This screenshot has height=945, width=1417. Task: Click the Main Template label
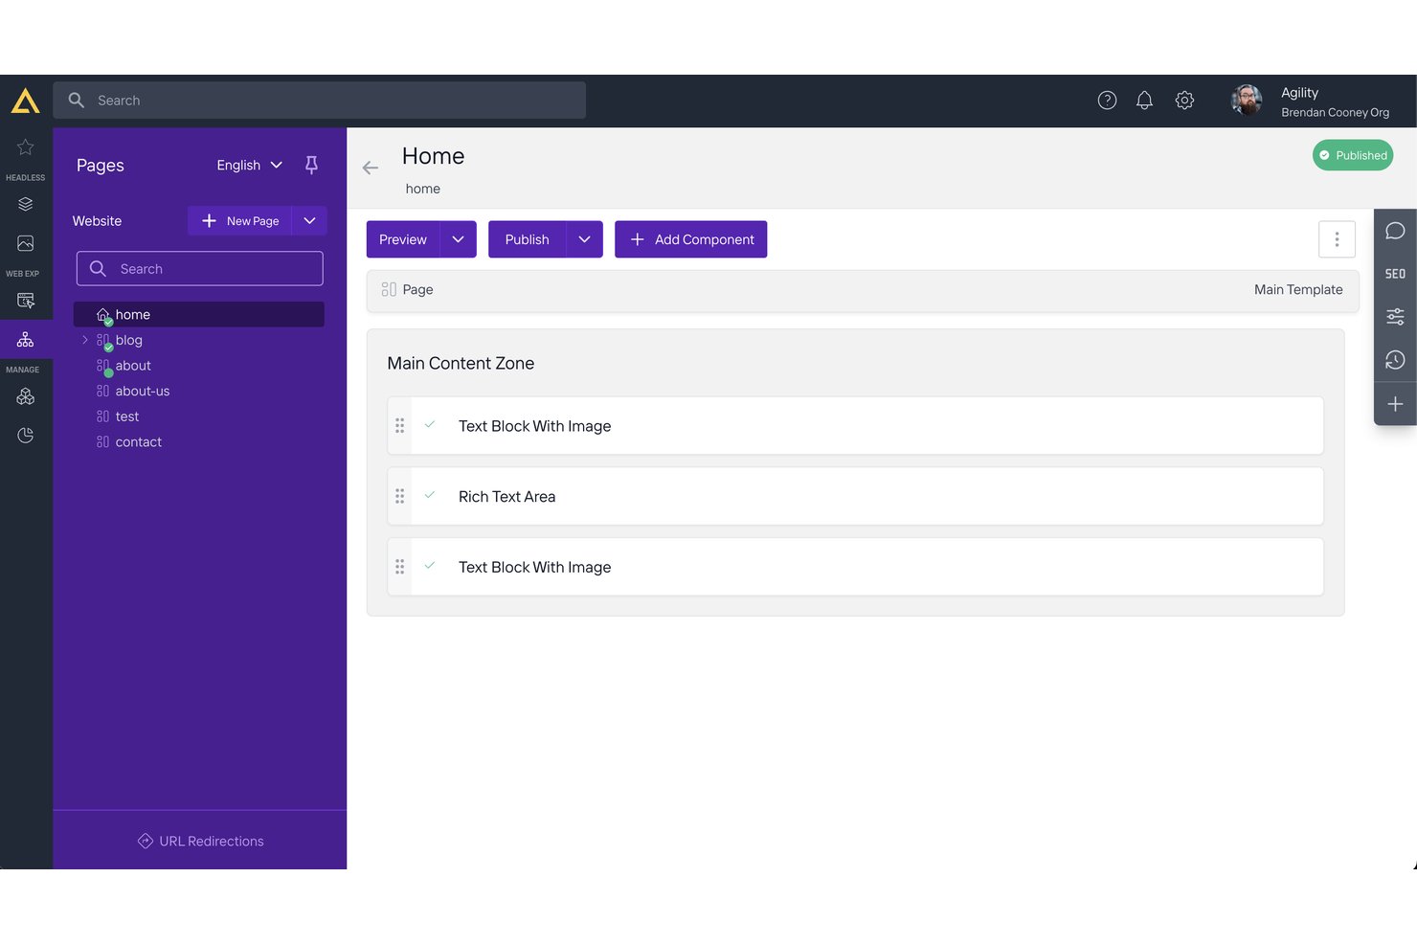(x=1298, y=289)
